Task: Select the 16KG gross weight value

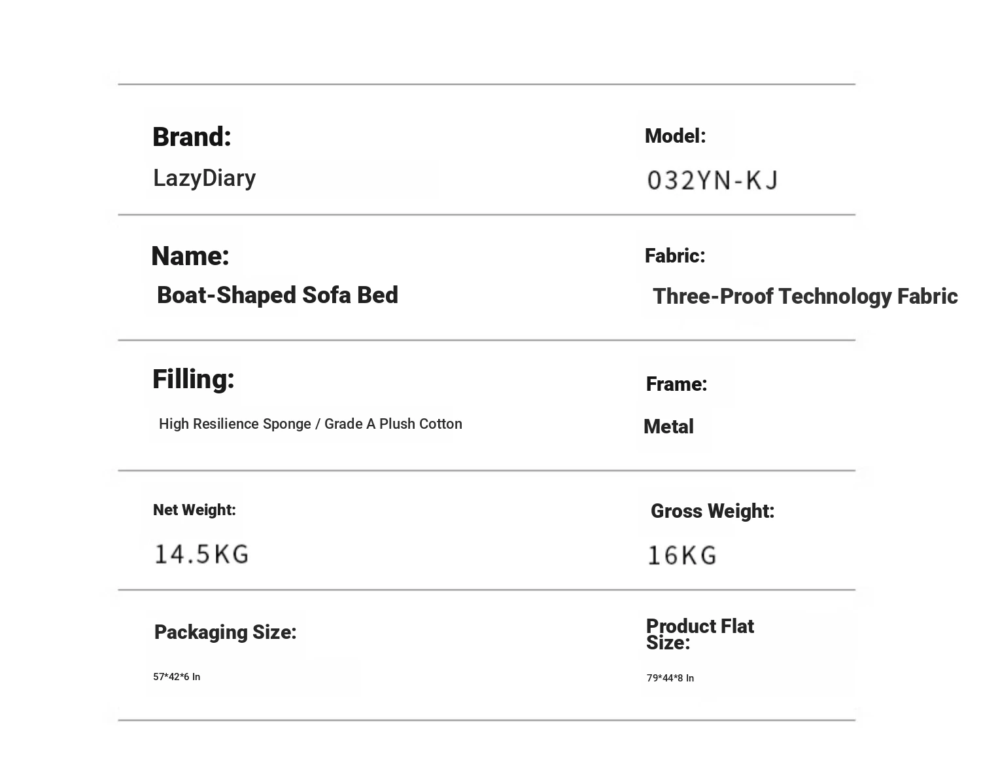Action: (x=681, y=556)
